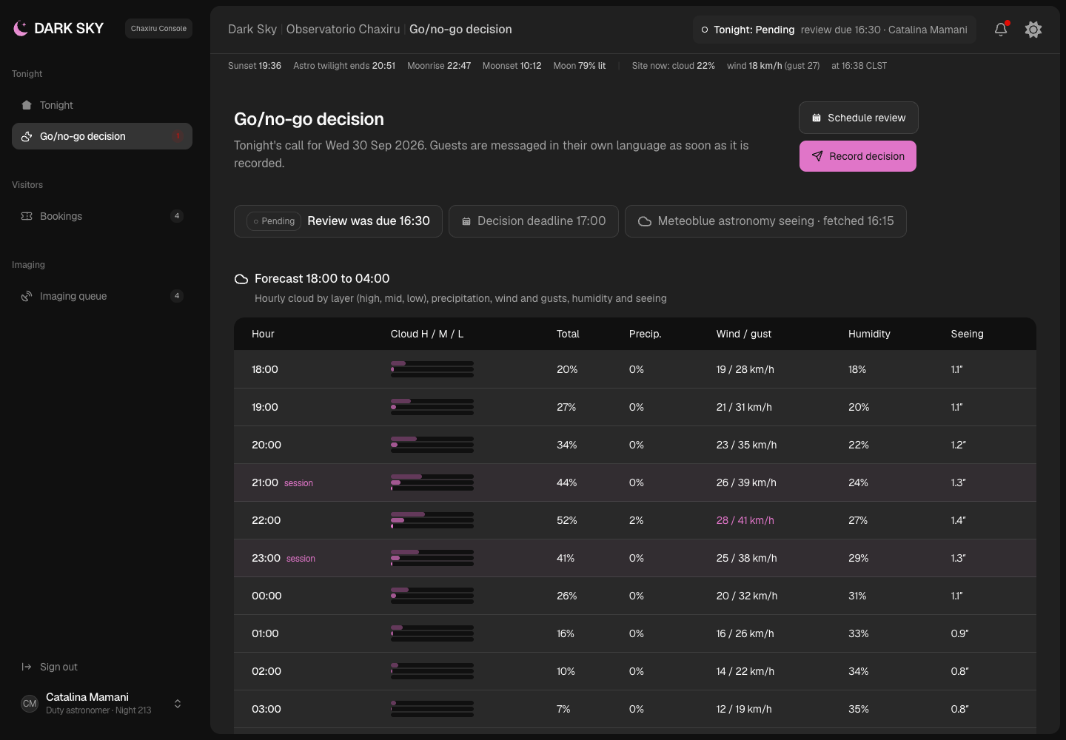
Task: Click the Bookings count badge 4
Action: 177,216
